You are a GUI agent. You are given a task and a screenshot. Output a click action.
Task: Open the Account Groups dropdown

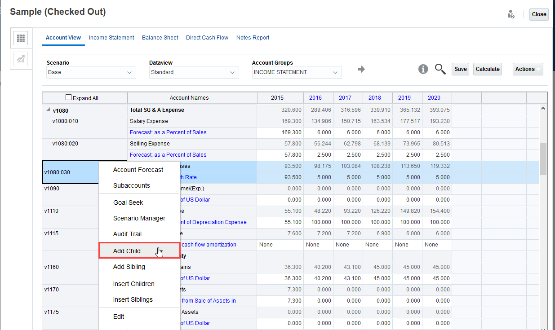pyautogui.click(x=297, y=72)
